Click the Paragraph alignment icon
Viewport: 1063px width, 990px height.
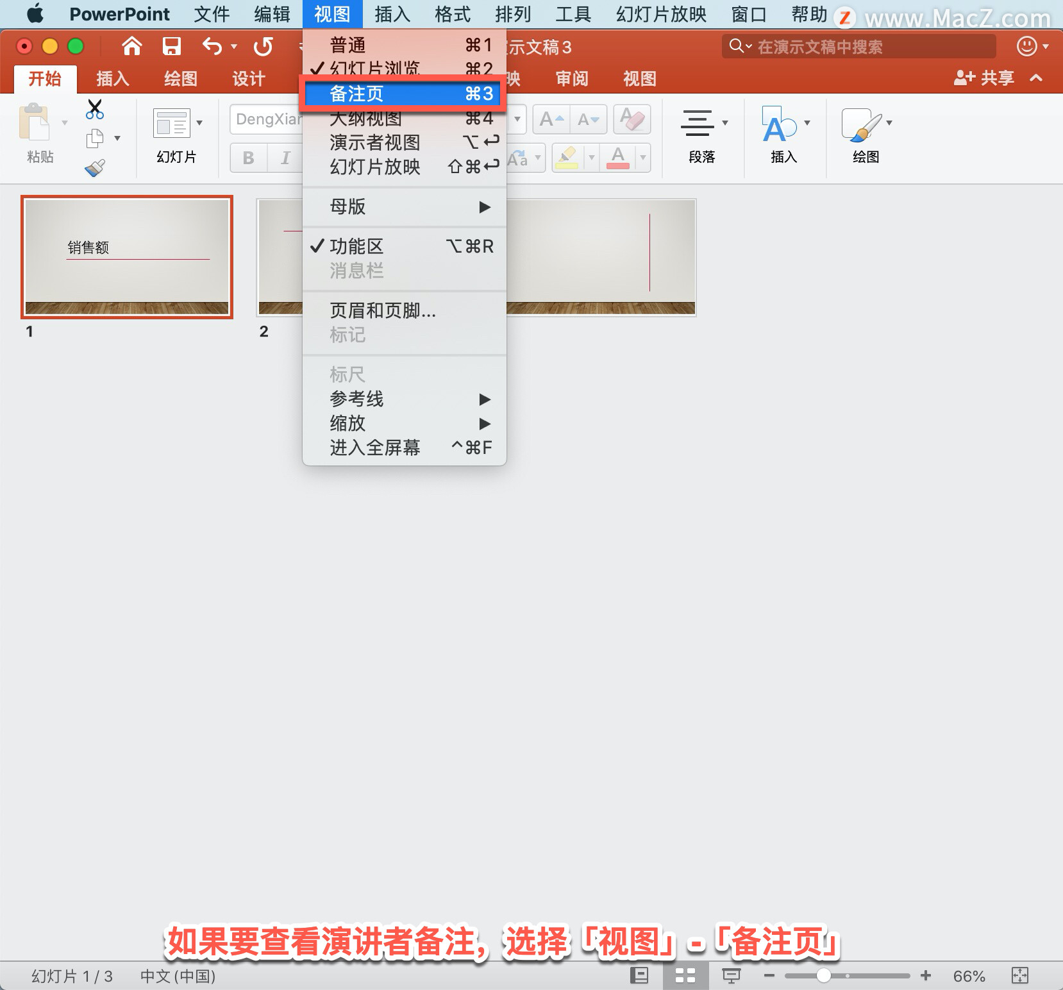click(x=698, y=123)
